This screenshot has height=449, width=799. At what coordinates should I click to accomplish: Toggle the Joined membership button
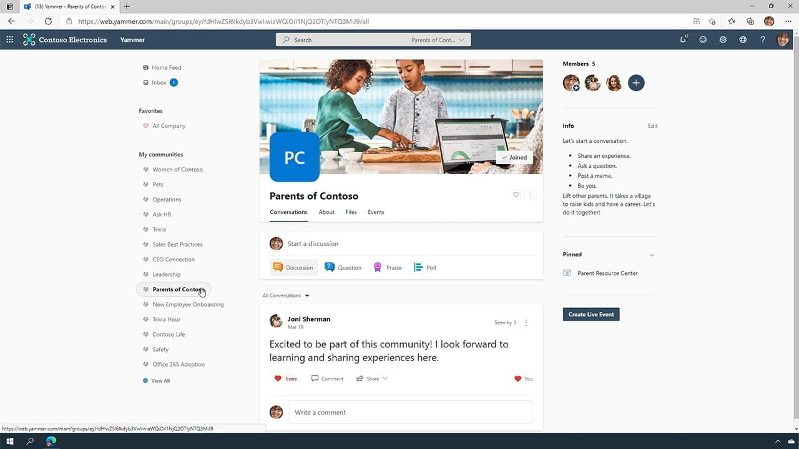tap(514, 158)
